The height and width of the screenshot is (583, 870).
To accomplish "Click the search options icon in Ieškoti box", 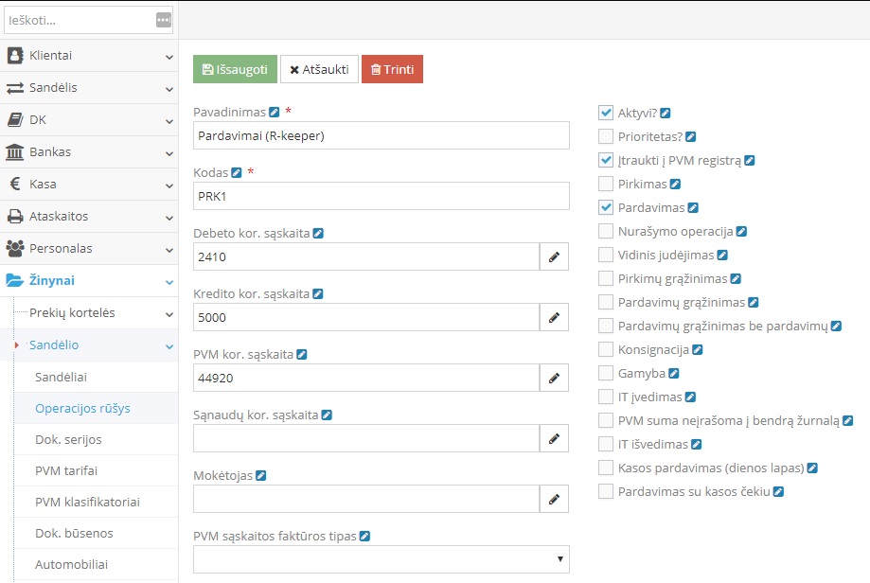I will [x=164, y=20].
